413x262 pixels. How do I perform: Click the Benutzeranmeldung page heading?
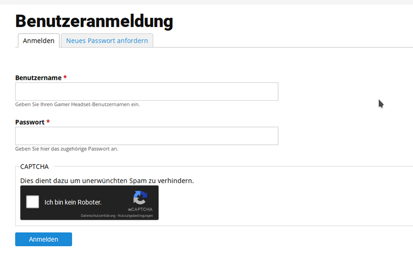pos(94,21)
